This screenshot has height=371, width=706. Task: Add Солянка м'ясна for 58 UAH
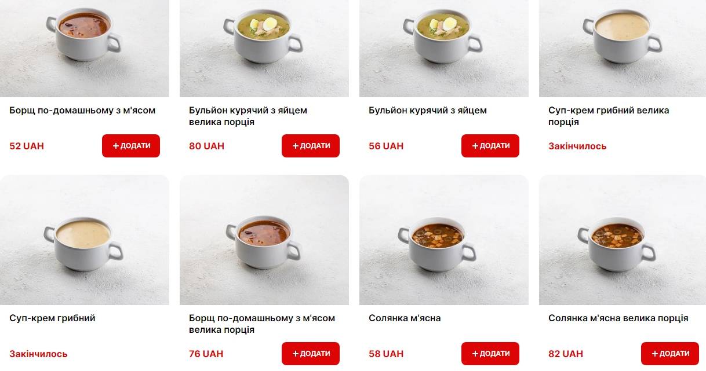490,354
